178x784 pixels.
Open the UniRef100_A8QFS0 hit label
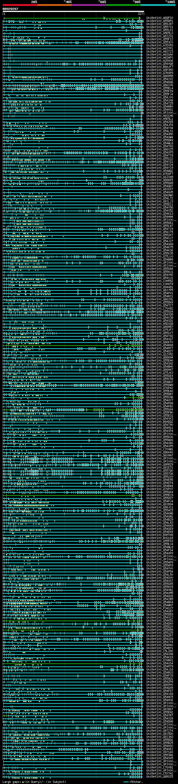pyautogui.click(x=159, y=18)
